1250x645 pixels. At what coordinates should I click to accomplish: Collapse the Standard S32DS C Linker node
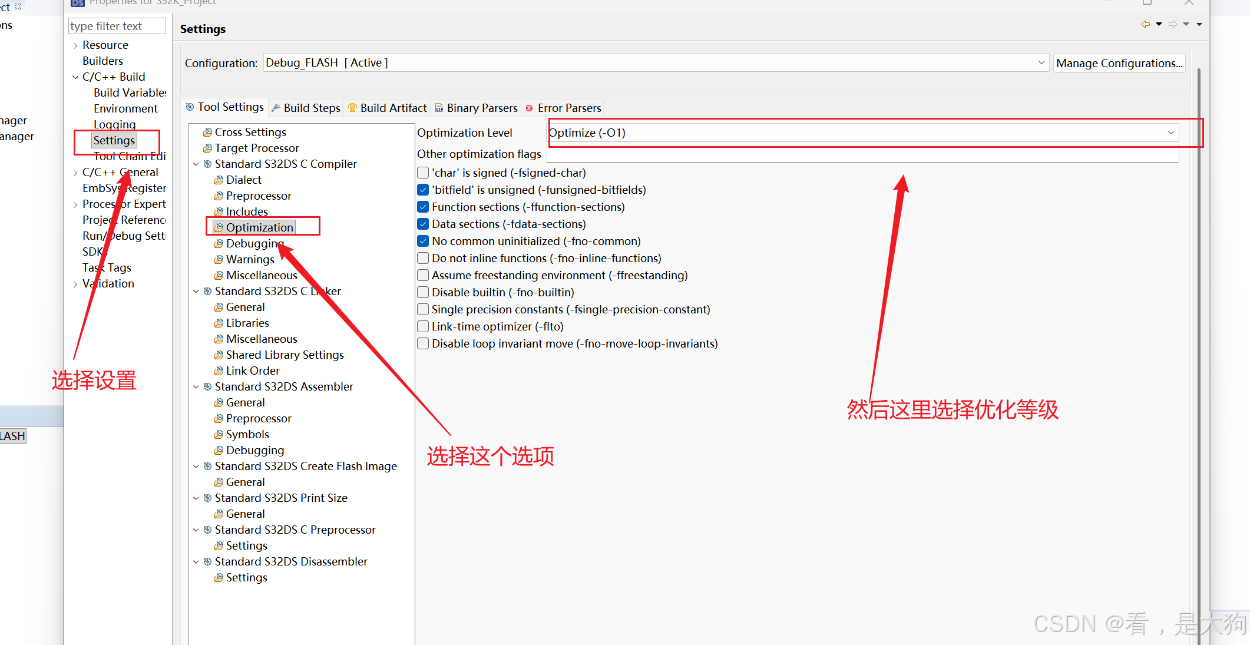click(196, 292)
